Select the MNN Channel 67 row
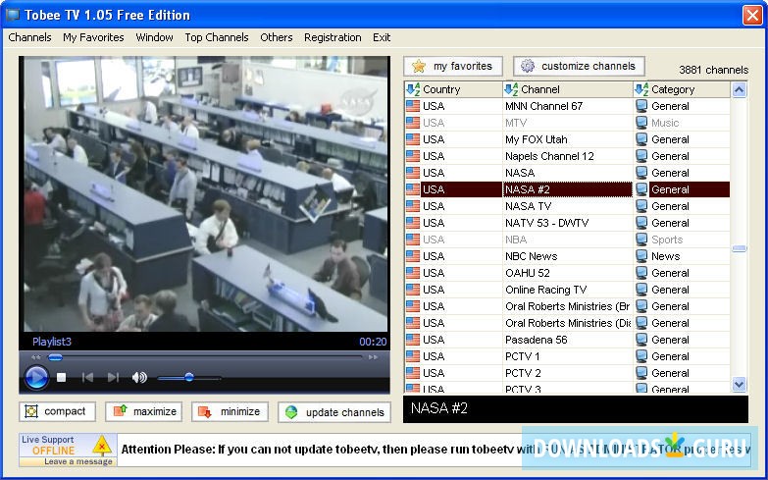768x480 pixels. point(567,106)
